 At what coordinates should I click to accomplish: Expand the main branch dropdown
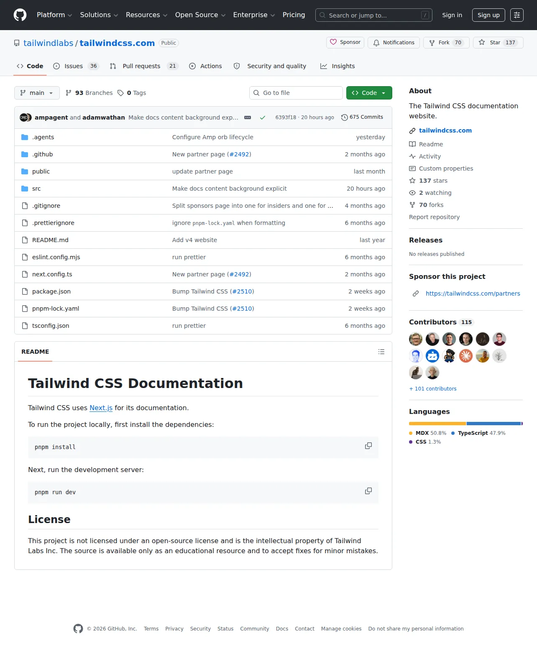pyautogui.click(x=37, y=93)
